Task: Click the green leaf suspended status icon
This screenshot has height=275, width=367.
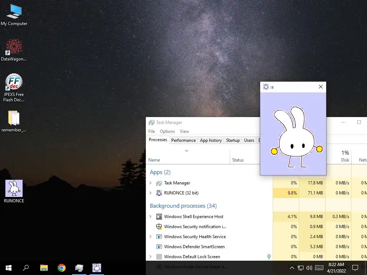Action: coord(269,257)
